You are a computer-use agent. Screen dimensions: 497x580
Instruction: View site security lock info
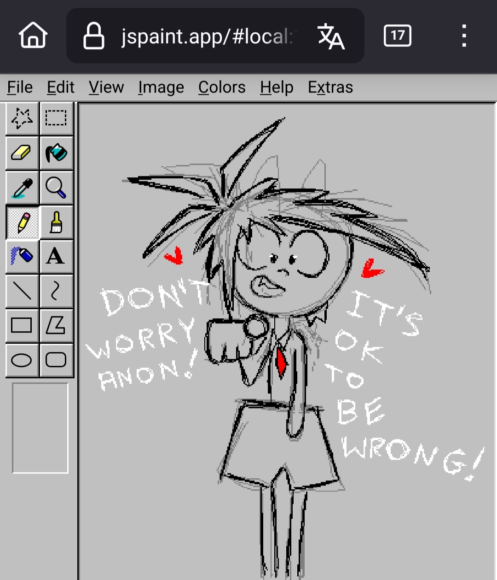(93, 36)
